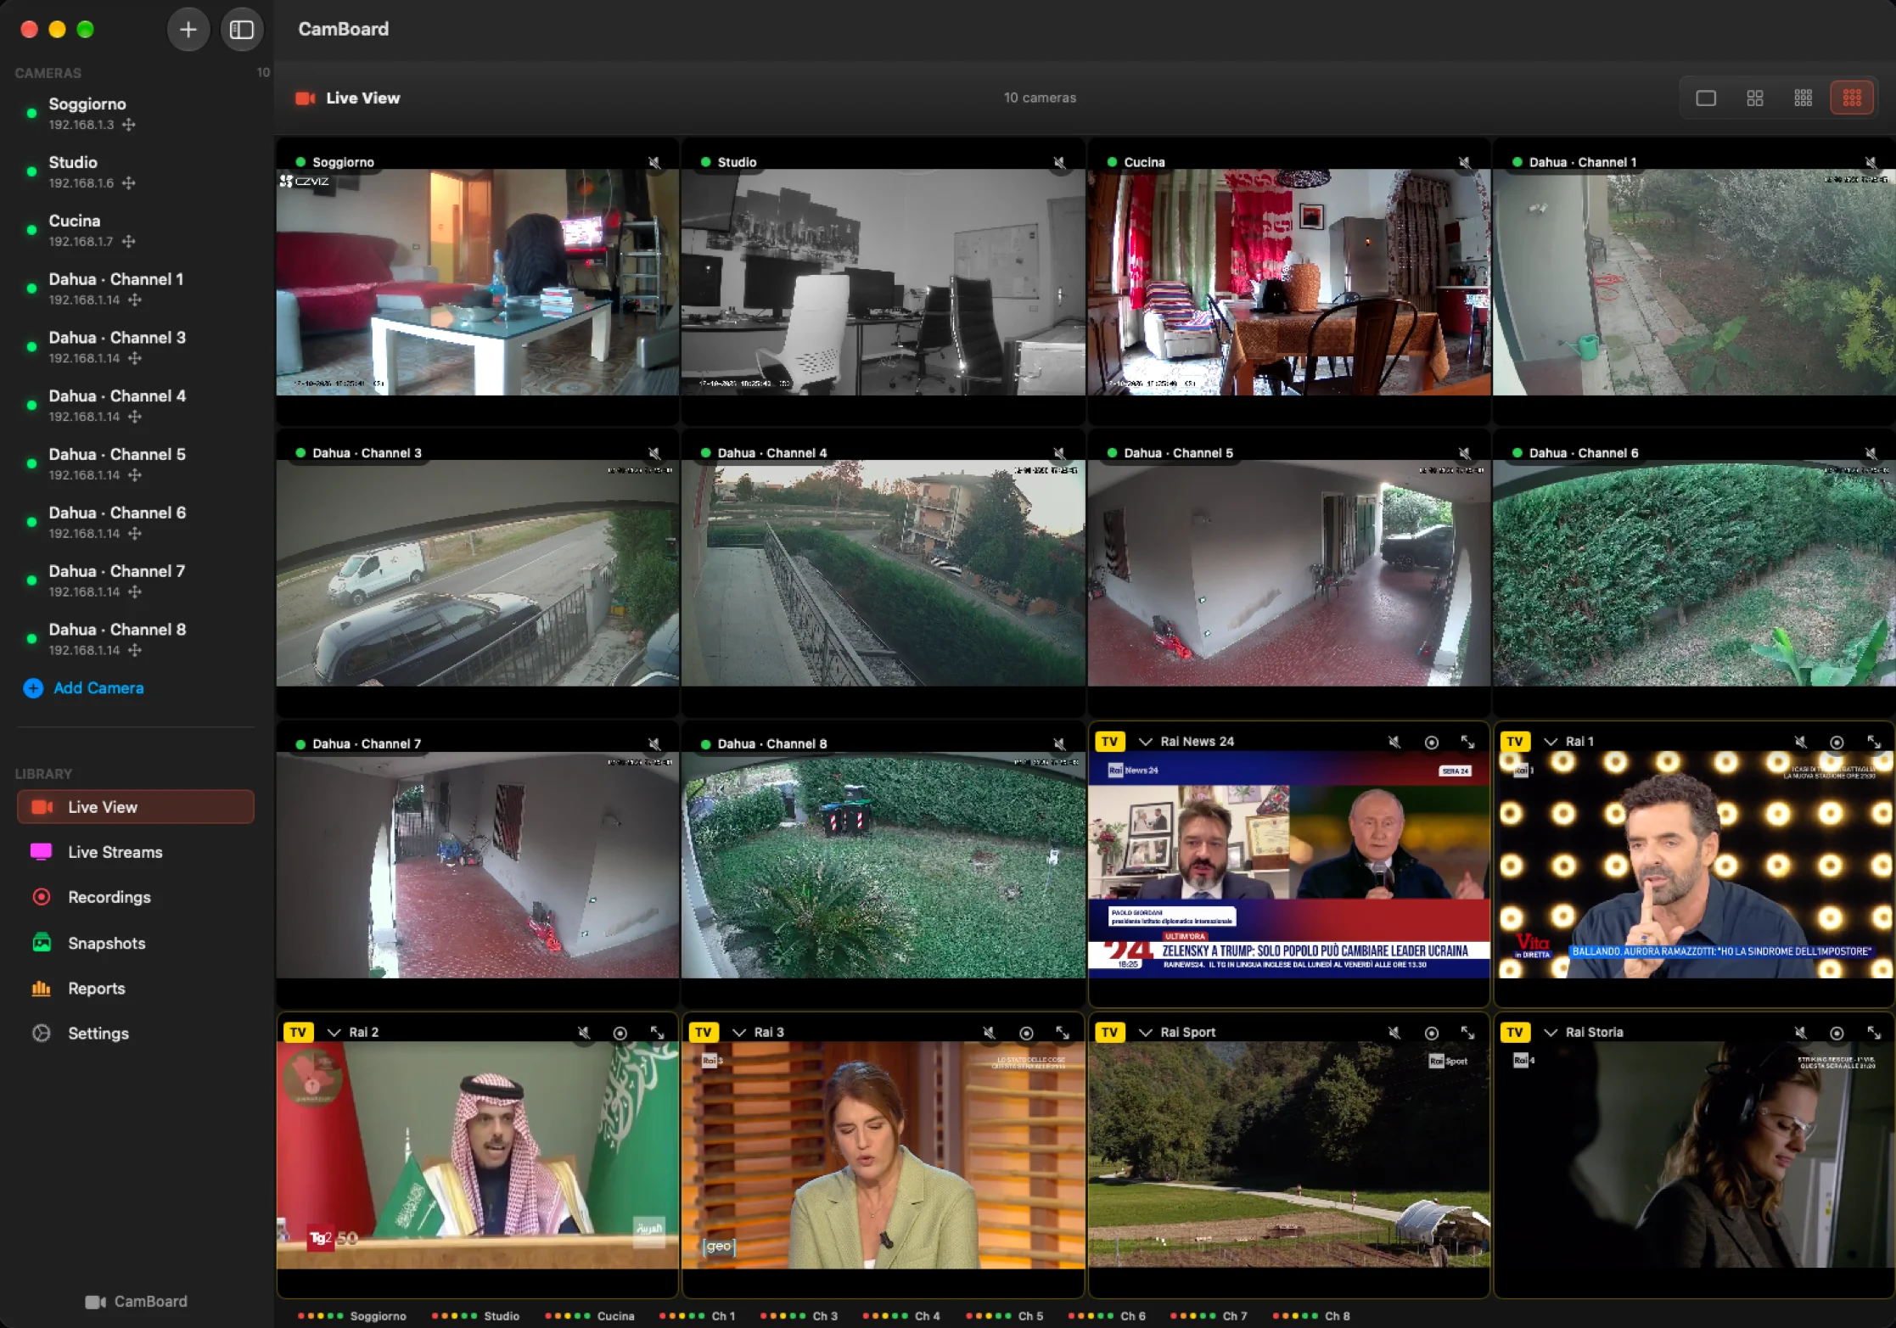Click the Dahua Channel 5 video feed

click(1288, 574)
